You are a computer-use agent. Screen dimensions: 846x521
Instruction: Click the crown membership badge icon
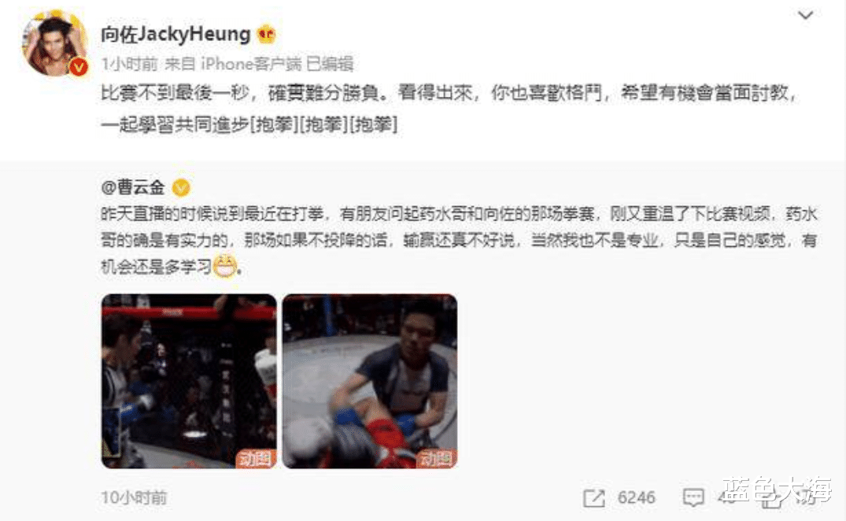(x=267, y=35)
